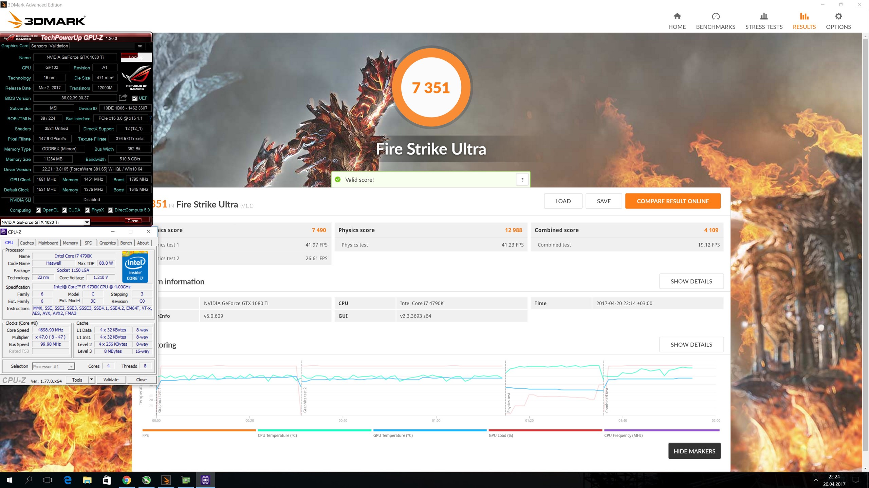Click the valid score question mark button

pyautogui.click(x=522, y=180)
